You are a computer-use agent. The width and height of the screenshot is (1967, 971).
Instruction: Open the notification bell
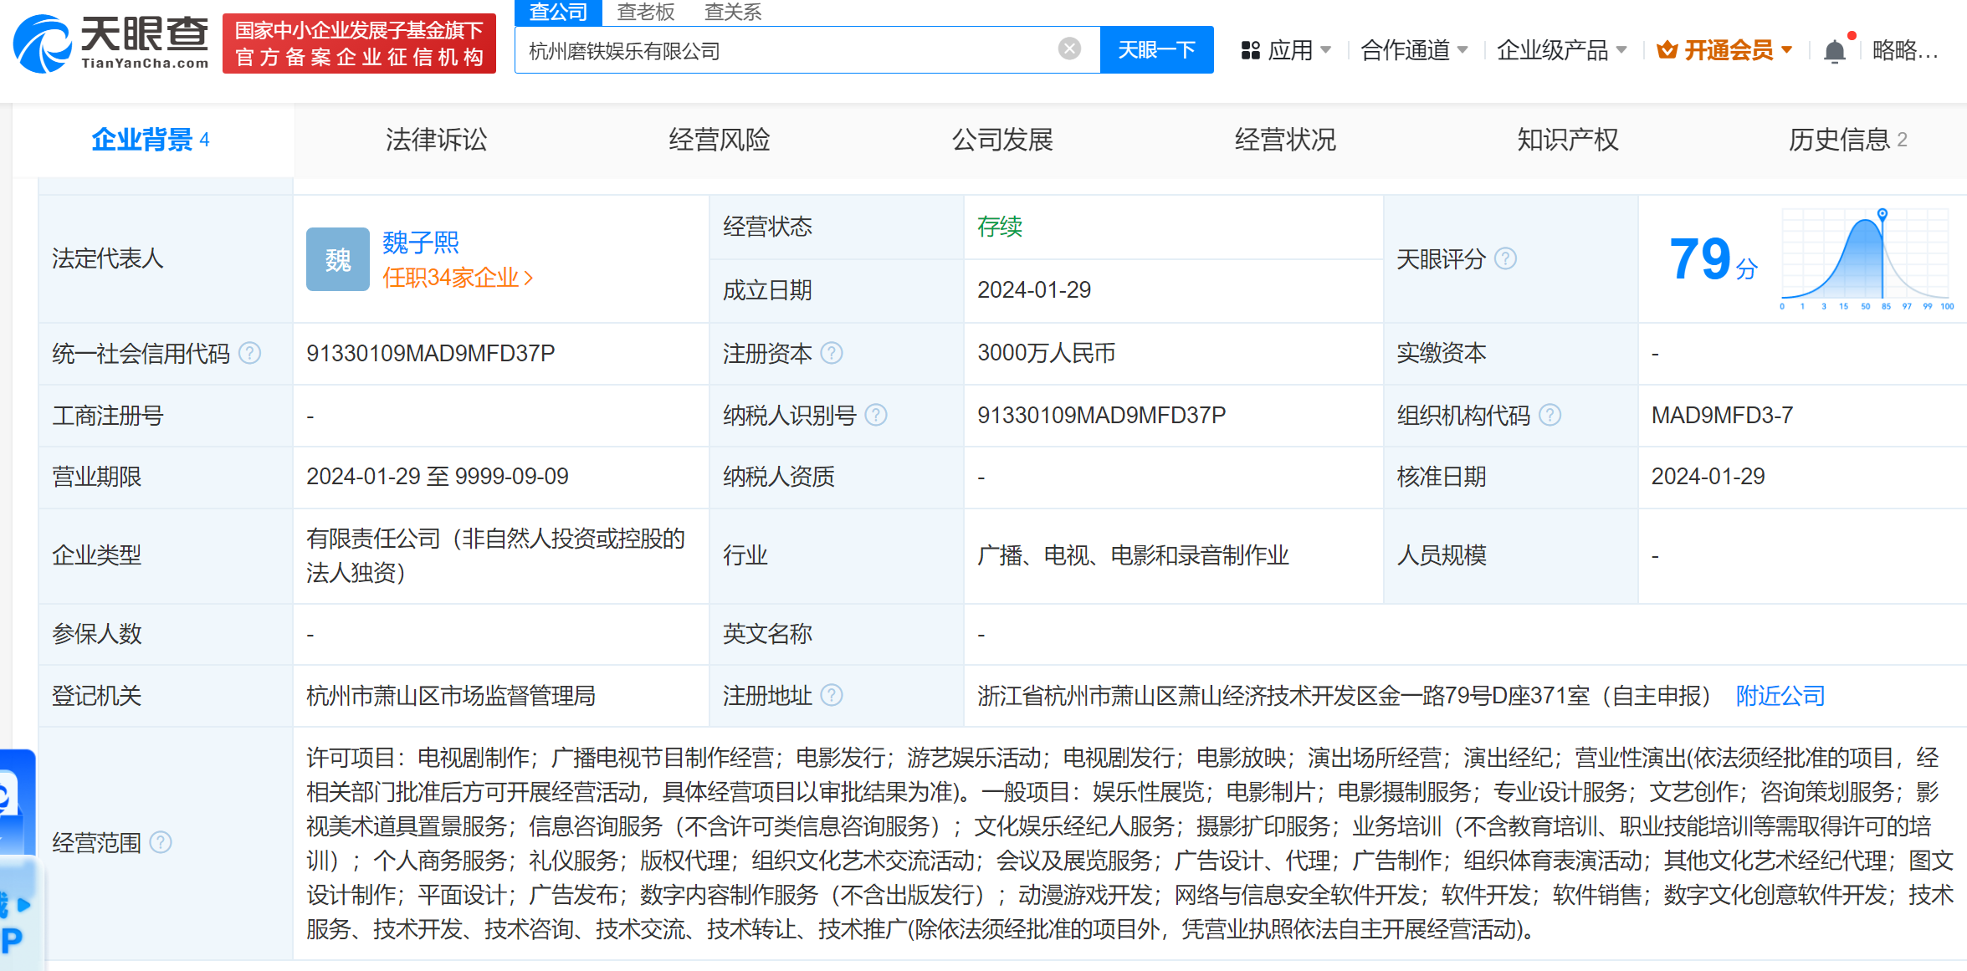[x=1834, y=52]
